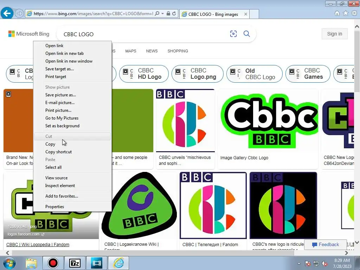The image size is (360, 270).
Task: Open the red record button app in taskbar
Action: [x=53, y=263]
